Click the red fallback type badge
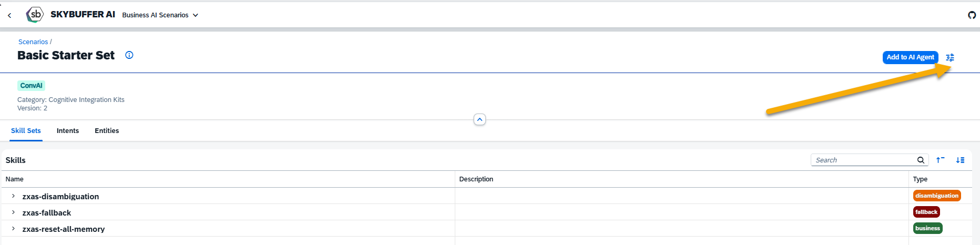This screenshot has width=980, height=245. click(926, 212)
